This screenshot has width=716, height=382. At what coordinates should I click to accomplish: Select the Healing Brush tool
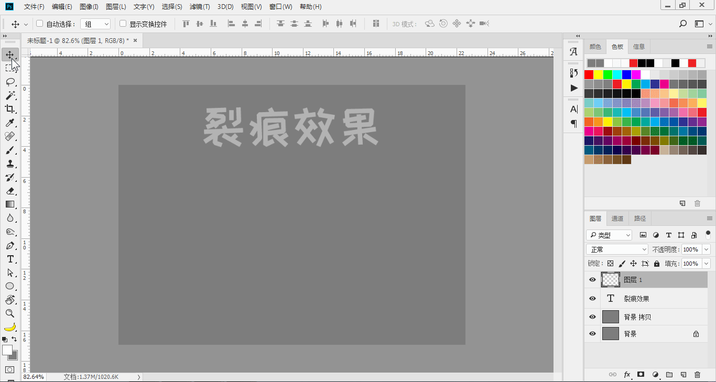[10, 136]
